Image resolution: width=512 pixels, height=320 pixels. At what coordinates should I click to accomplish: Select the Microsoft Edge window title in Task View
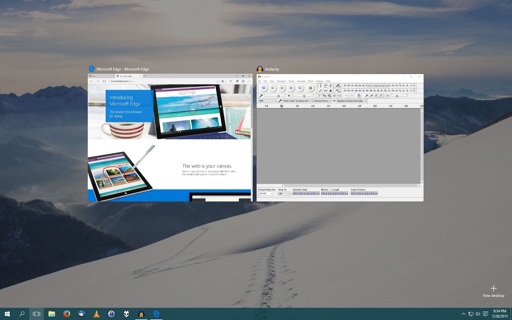[123, 69]
